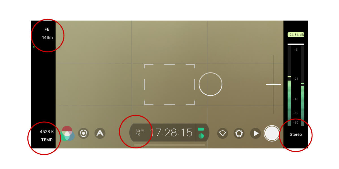Tap the white audio gain bar
339x169 pixels.
point(296,44)
